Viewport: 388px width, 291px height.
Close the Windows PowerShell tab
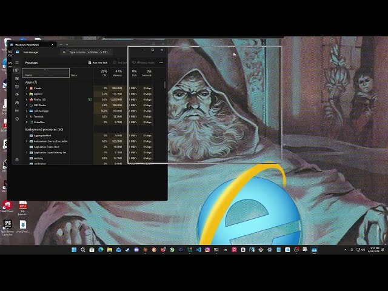point(53,45)
